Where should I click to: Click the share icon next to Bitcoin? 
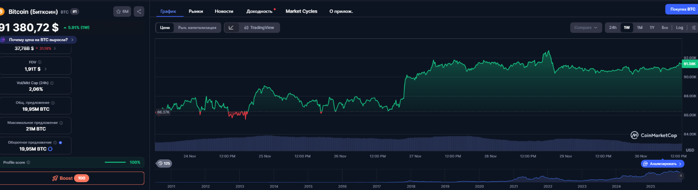[139, 11]
